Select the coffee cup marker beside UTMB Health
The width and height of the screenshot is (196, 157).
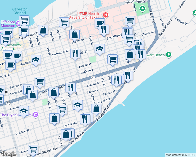point(100,23)
